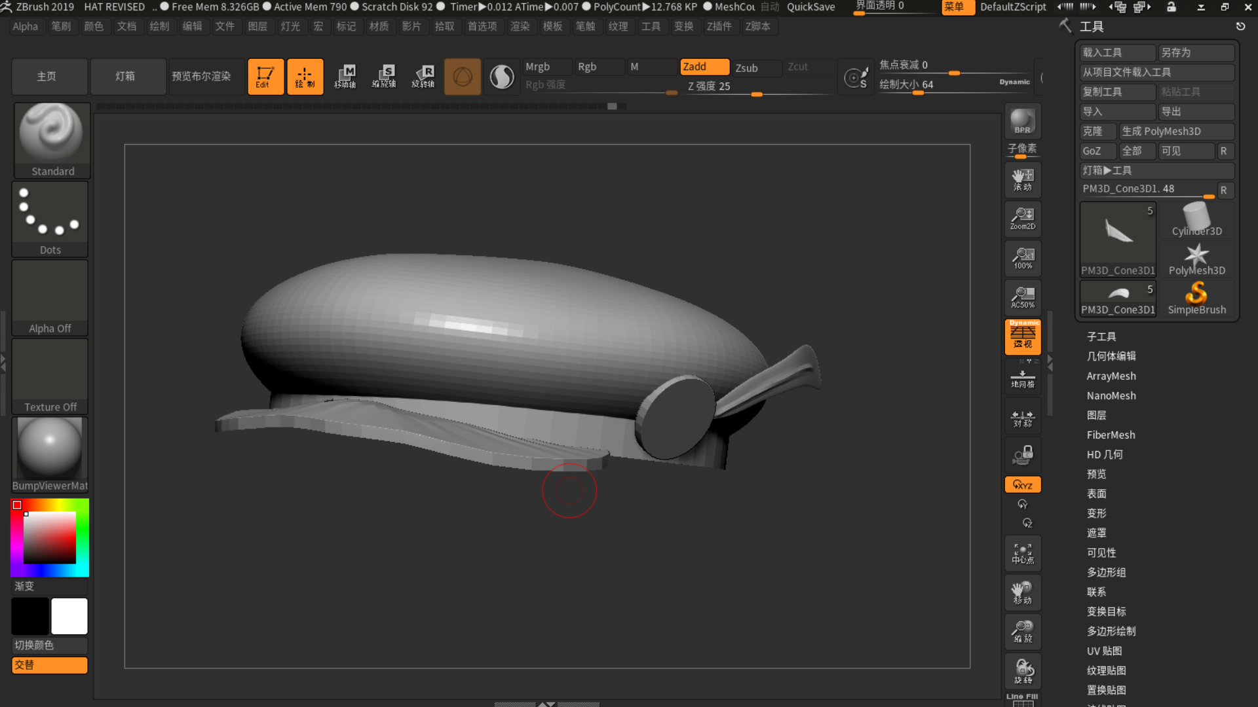
Task: Expand the 子工具 (SubTool) section
Action: pyautogui.click(x=1101, y=336)
